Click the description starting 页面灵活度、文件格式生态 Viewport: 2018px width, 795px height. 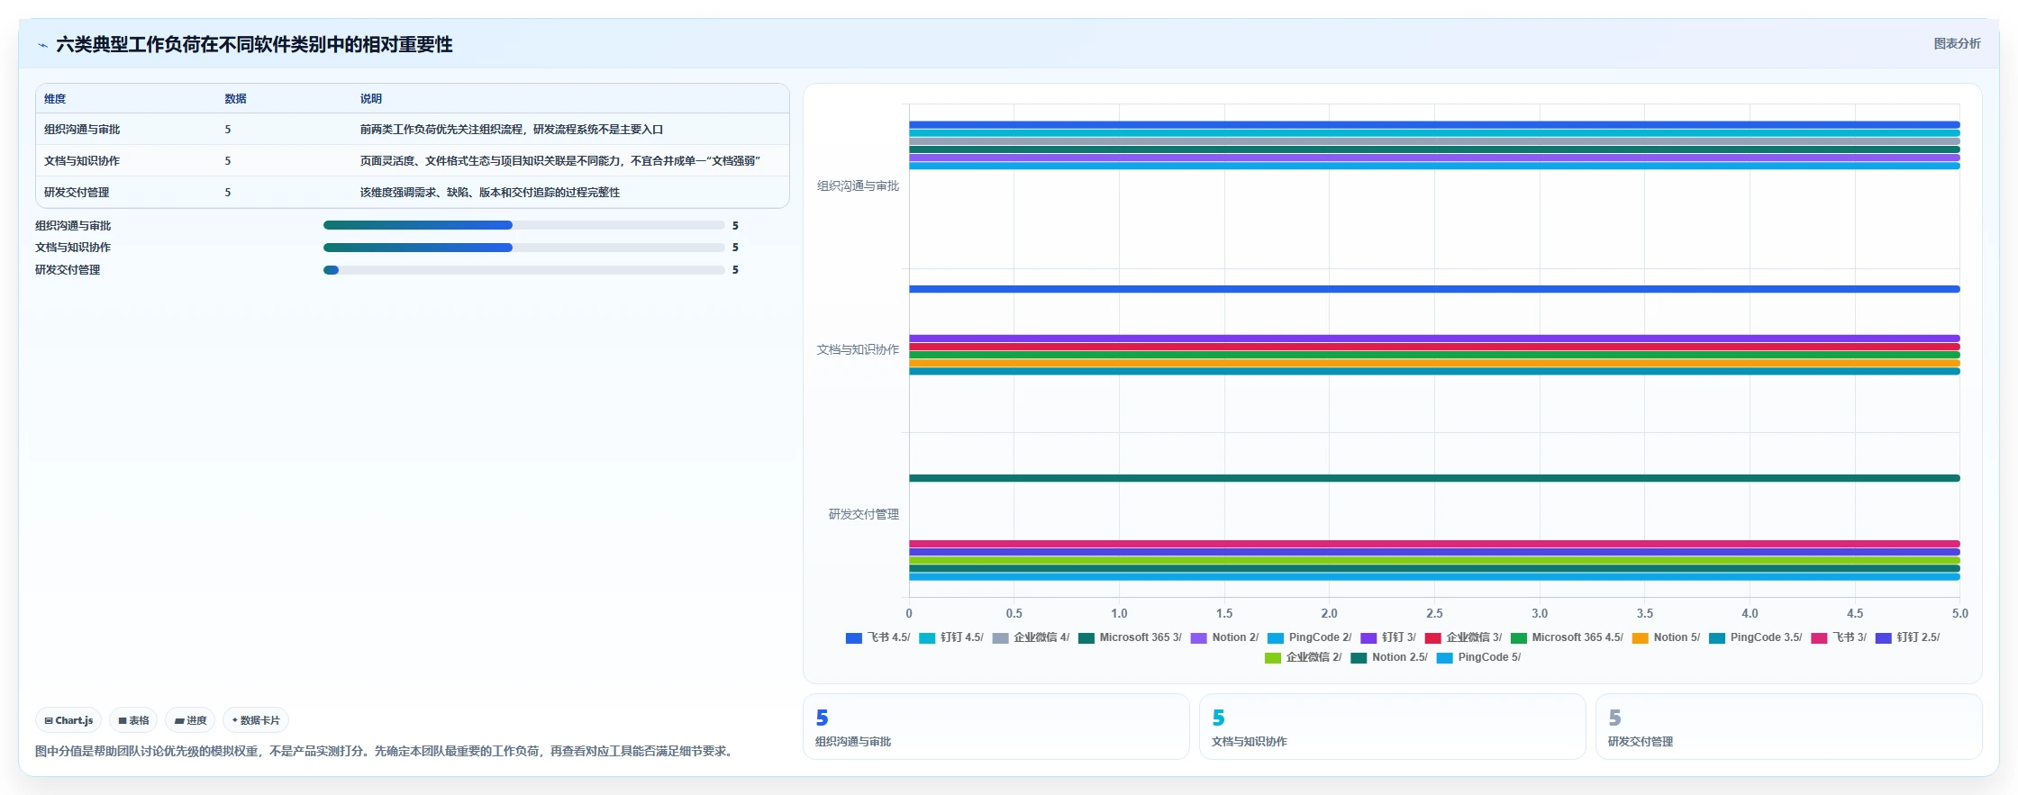click(560, 161)
